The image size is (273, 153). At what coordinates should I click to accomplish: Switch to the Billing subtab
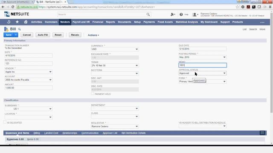tap(37, 133)
